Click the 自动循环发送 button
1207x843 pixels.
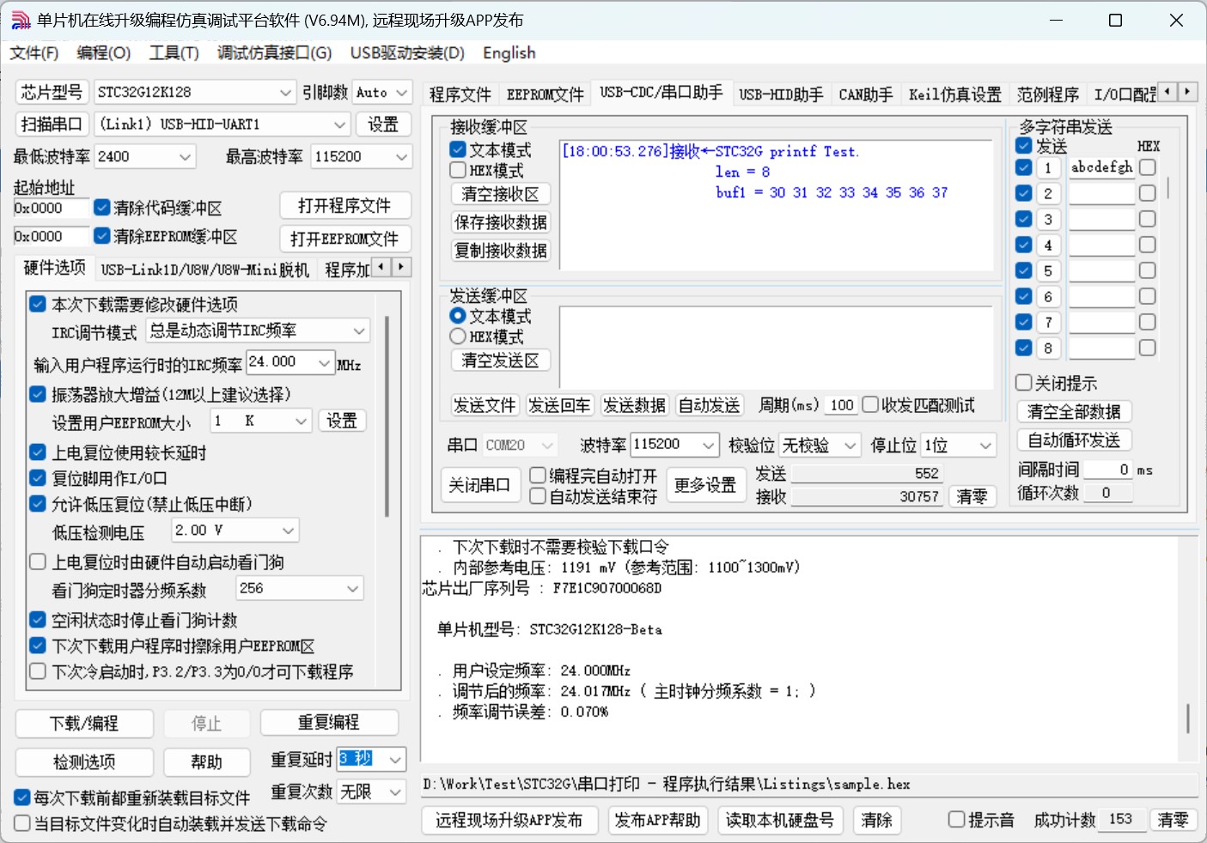[x=1074, y=440]
